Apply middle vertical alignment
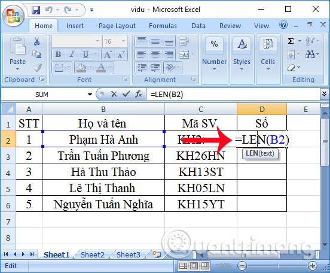 pos(155,41)
